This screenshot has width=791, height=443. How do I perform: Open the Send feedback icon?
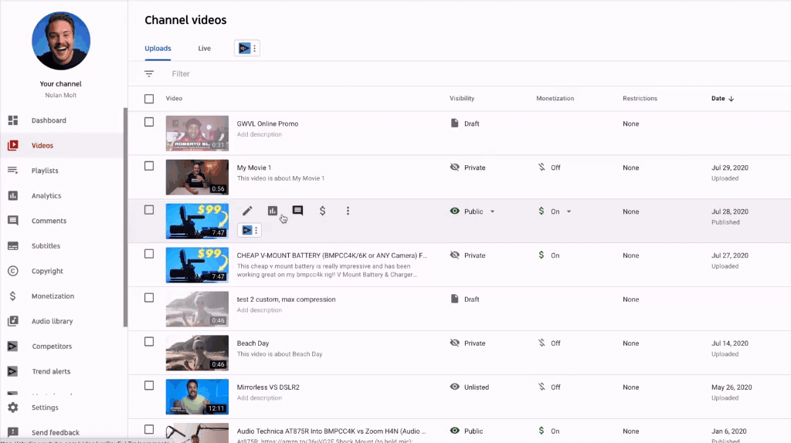click(13, 432)
